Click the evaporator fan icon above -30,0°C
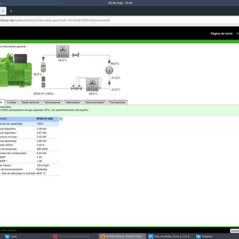 point(92,85)
